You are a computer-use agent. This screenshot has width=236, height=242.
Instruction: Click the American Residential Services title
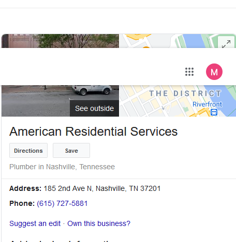pyautogui.click(x=93, y=132)
